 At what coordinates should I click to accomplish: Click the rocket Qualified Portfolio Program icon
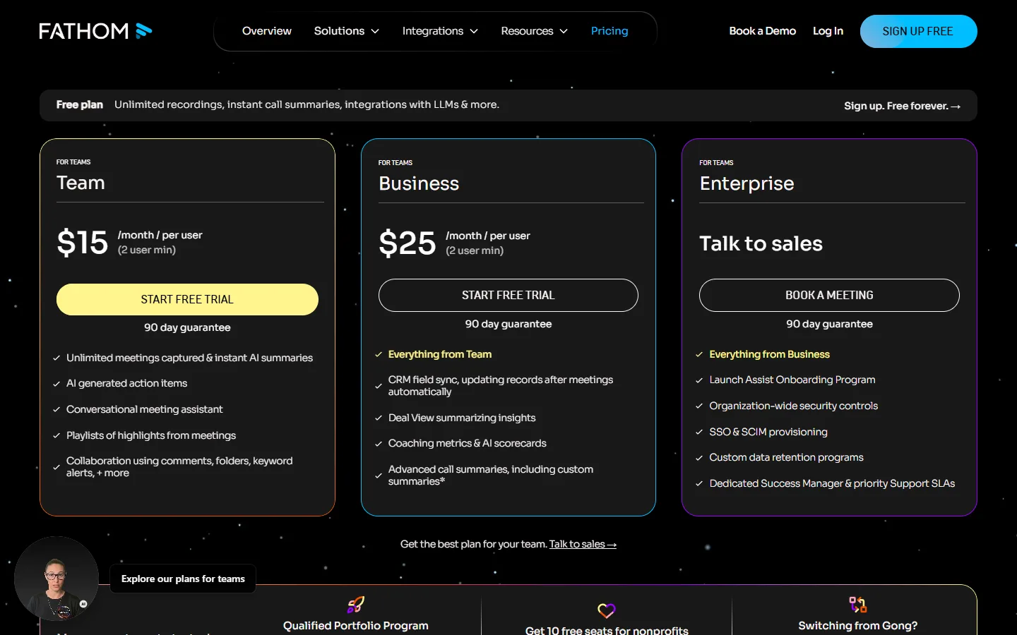(356, 605)
